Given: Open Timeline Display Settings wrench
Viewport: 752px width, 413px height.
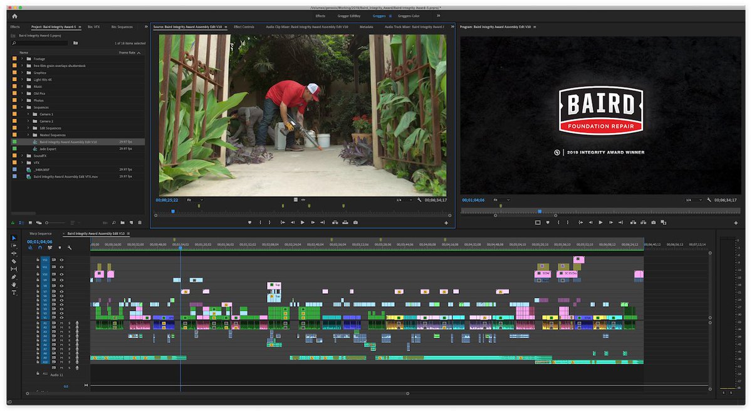Looking at the screenshot, I should pyautogui.click(x=70, y=248).
